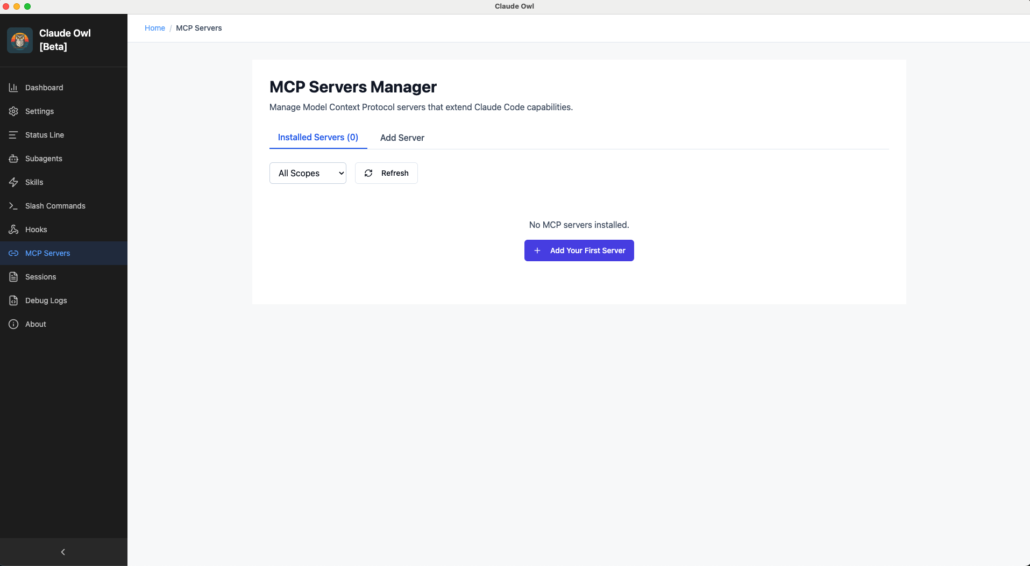
Task: Click the Hooks icon in sidebar
Action: click(x=13, y=230)
